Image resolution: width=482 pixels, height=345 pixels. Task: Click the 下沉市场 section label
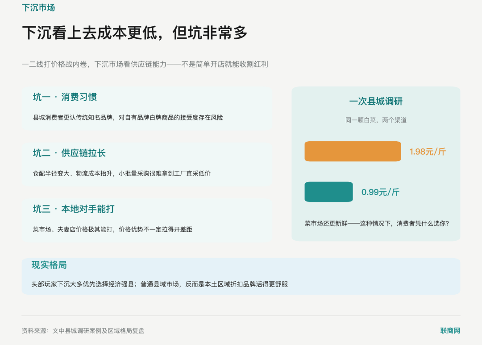point(38,8)
